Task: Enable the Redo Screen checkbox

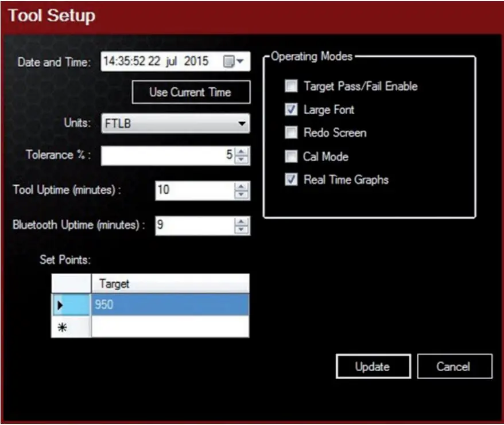Action: (x=291, y=132)
